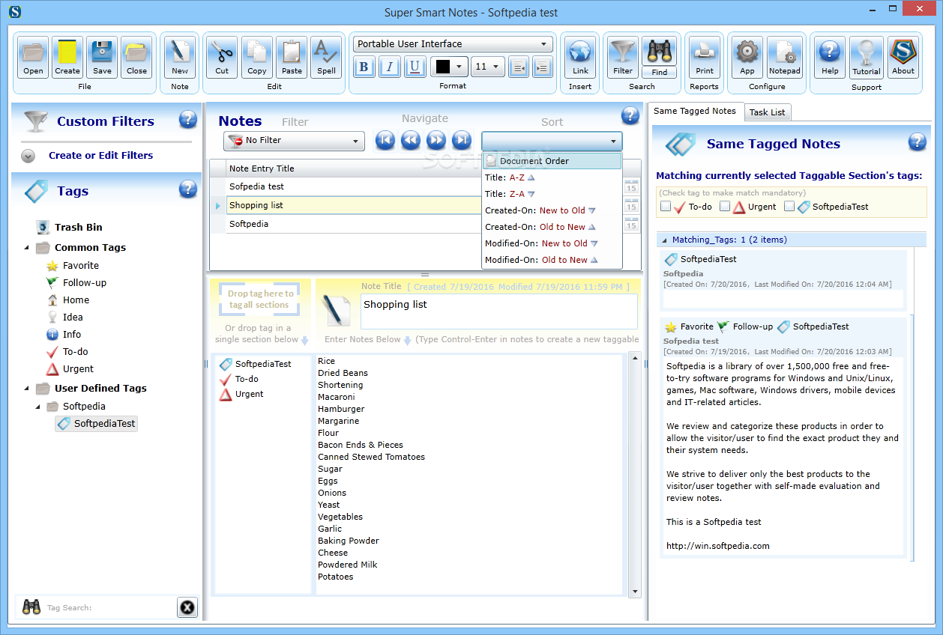
Task: Save the file with Save icon
Action: 102,58
